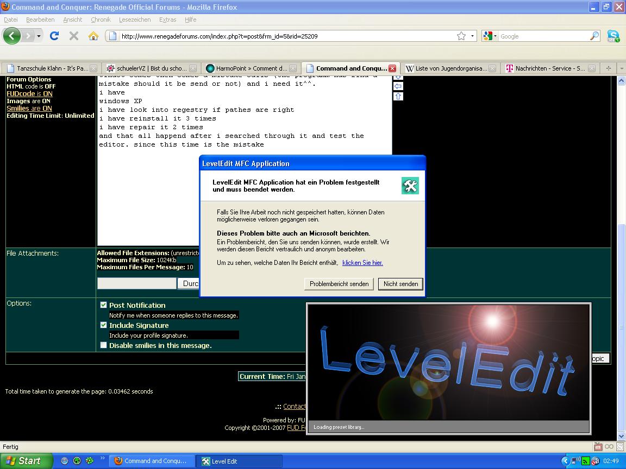The width and height of the screenshot is (626, 469).
Task: Follow the 'klicken Sie hier' link
Action: coord(362,263)
